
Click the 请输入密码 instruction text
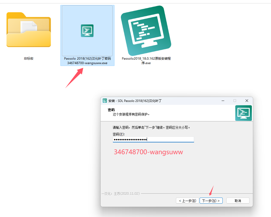coord(151,127)
